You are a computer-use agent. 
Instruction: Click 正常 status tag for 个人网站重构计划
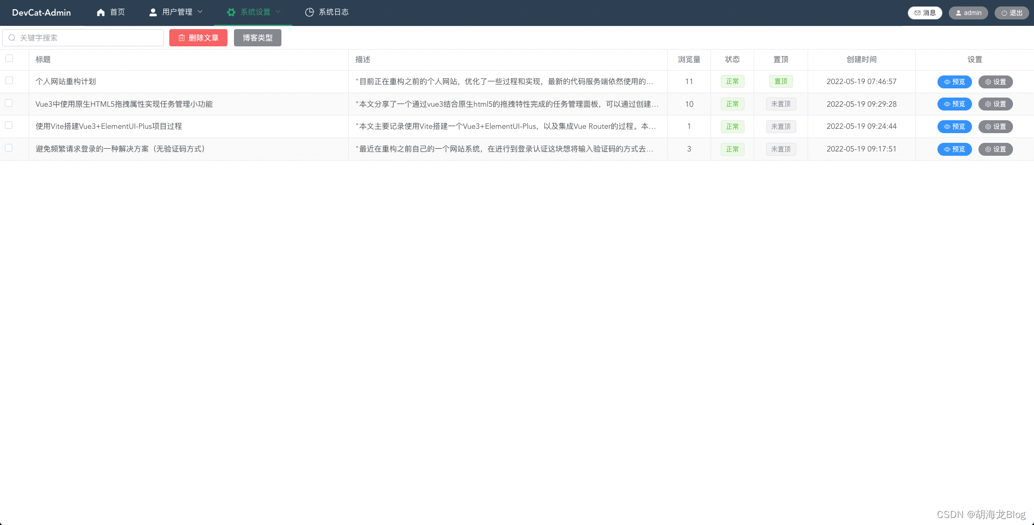pos(733,81)
